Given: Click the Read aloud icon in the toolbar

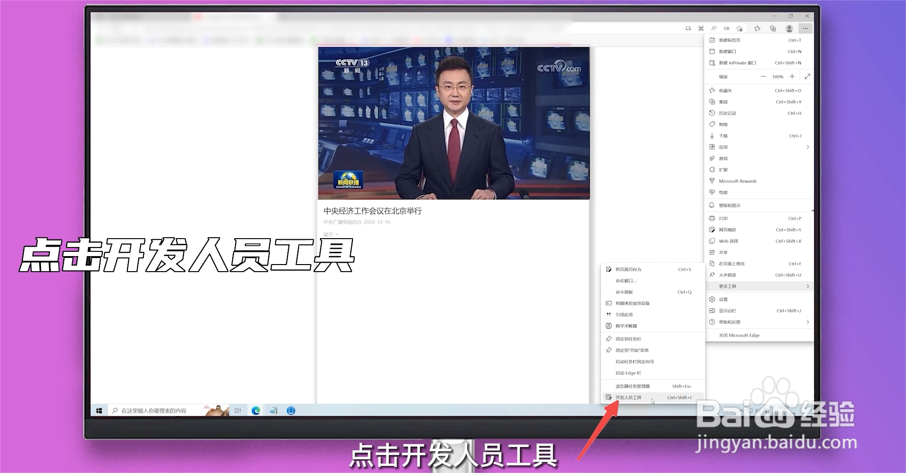Looking at the screenshot, I should (x=714, y=28).
